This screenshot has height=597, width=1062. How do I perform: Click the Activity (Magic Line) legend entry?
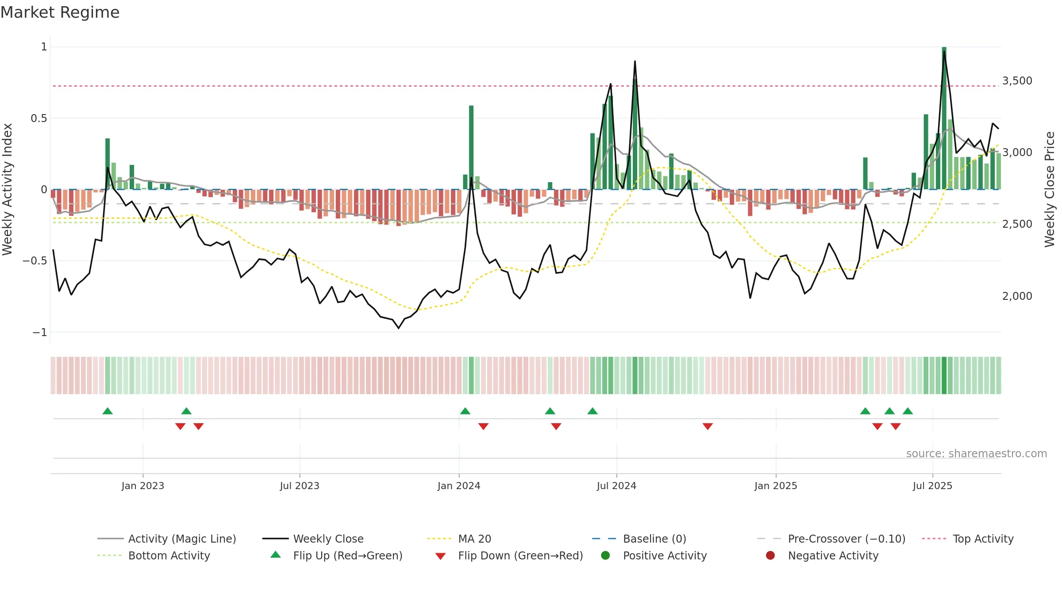tap(167, 539)
